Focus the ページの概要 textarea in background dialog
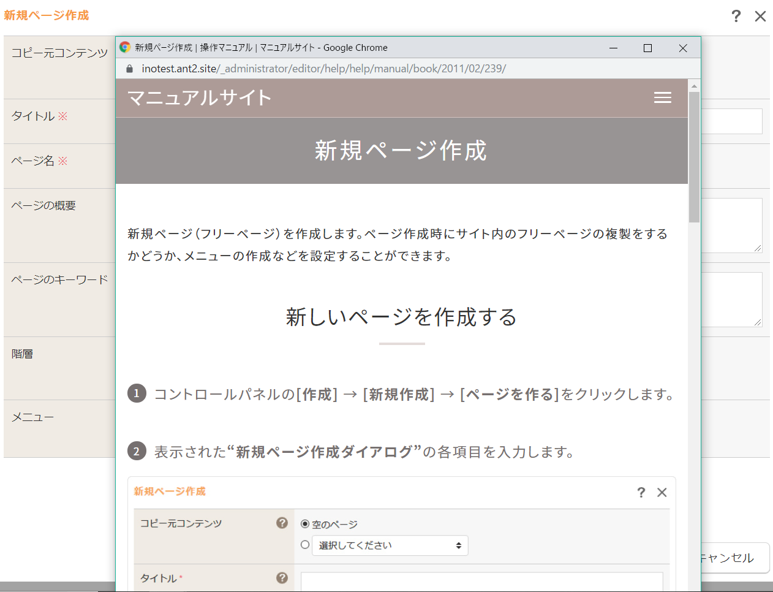The height and width of the screenshot is (592, 773). point(731,226)
